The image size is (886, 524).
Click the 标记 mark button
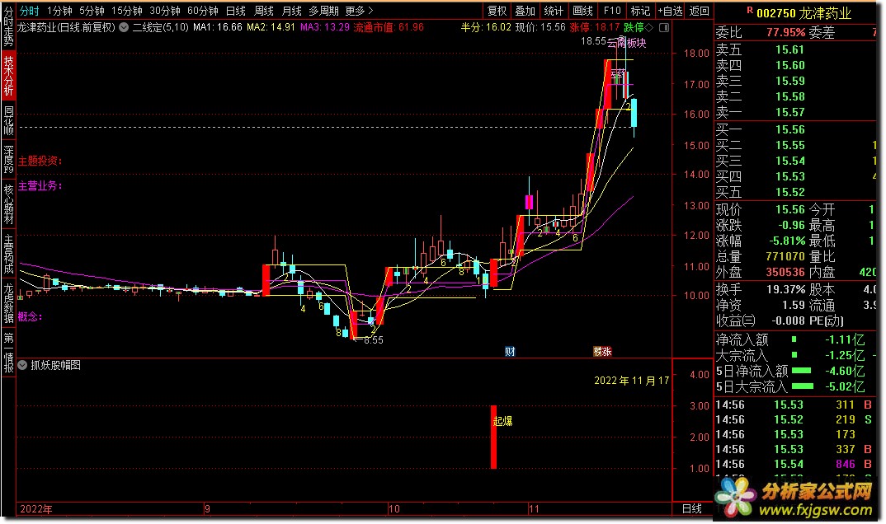pos(640,11)
